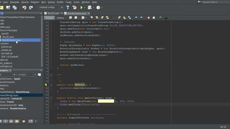
Task: Toggle Sort by Source arrow filter in Navigator
Action: click(36, 121)
